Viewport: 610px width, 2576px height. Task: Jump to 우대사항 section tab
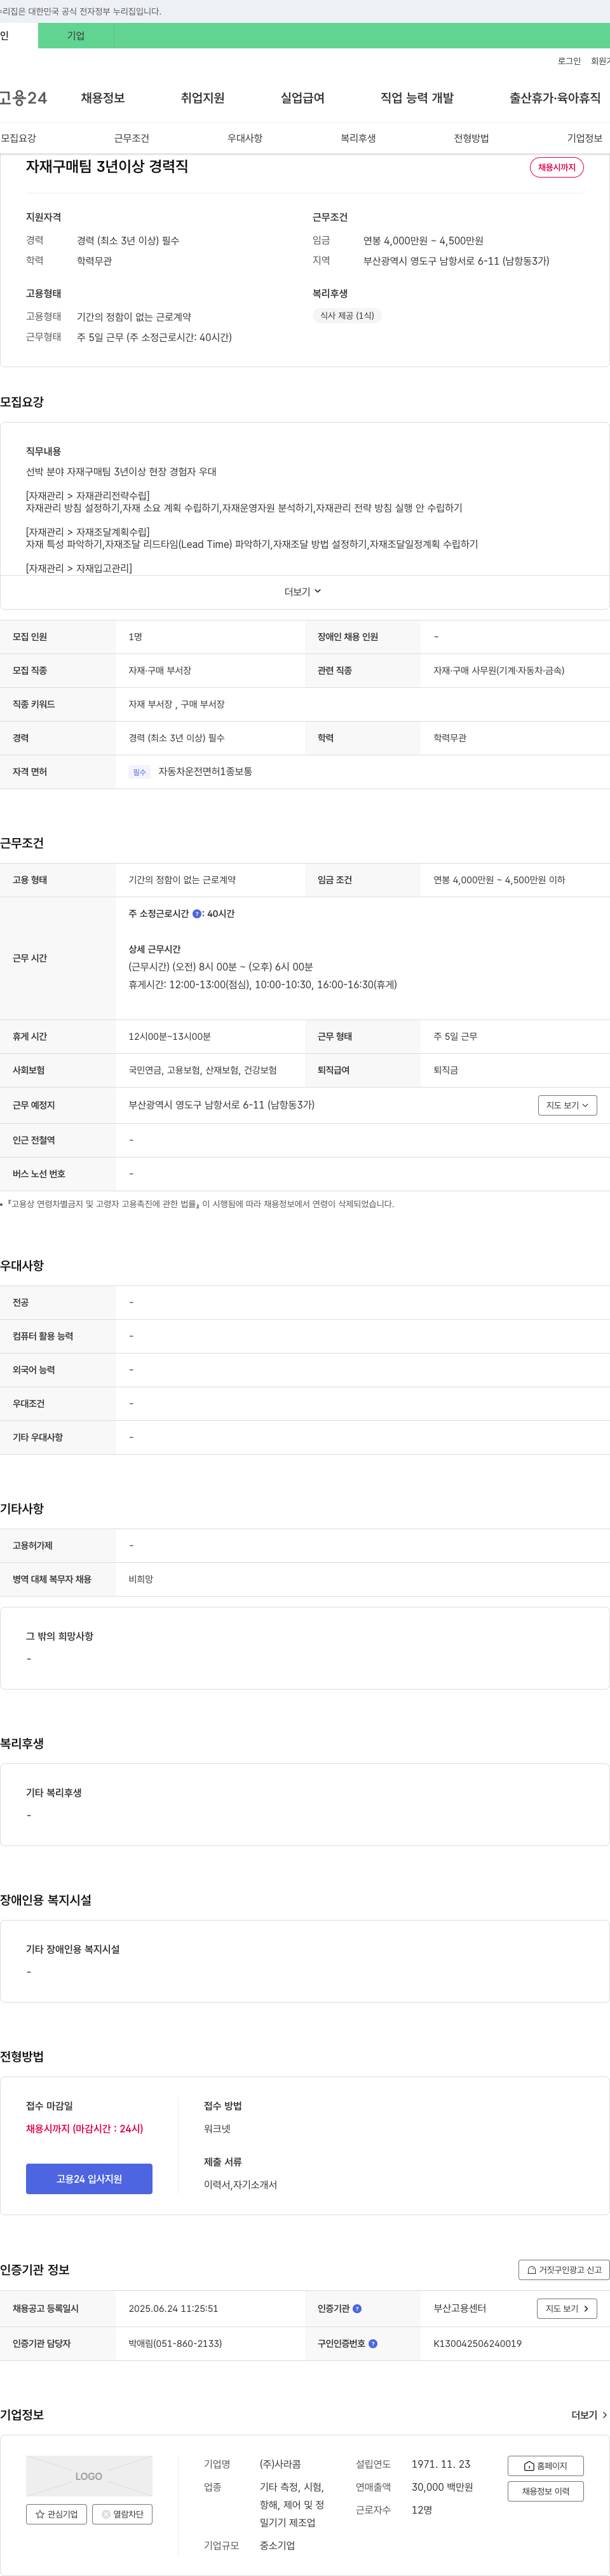click(245, 138)
